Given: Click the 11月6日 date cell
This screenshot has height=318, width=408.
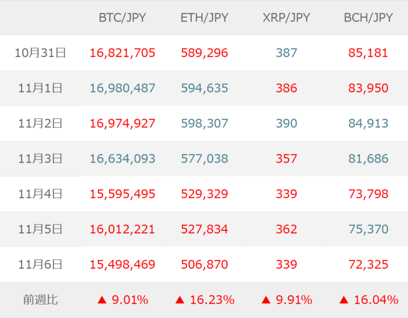Looking at the screenshot, I should click(x=40, y=265).
